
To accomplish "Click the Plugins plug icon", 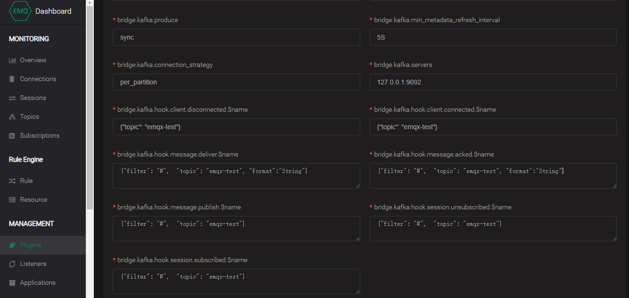I will (x=12, y=245).
